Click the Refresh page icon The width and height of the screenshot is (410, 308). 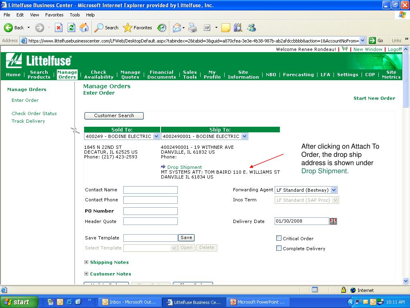[x=71, y=28]
